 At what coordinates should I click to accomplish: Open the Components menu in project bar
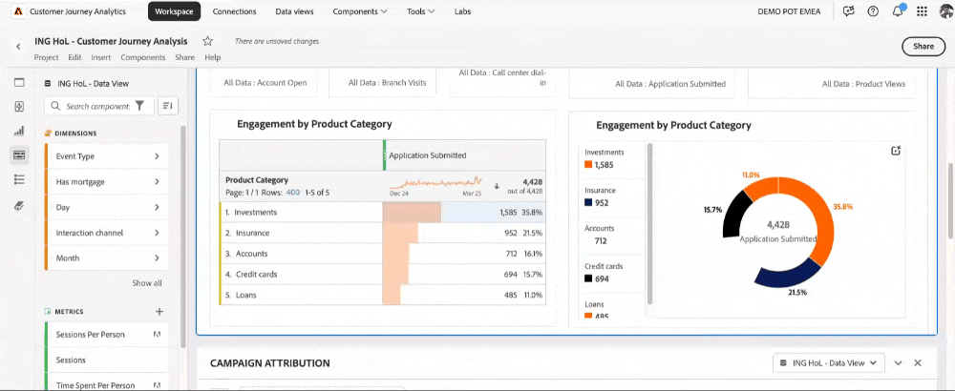point(143,57)
